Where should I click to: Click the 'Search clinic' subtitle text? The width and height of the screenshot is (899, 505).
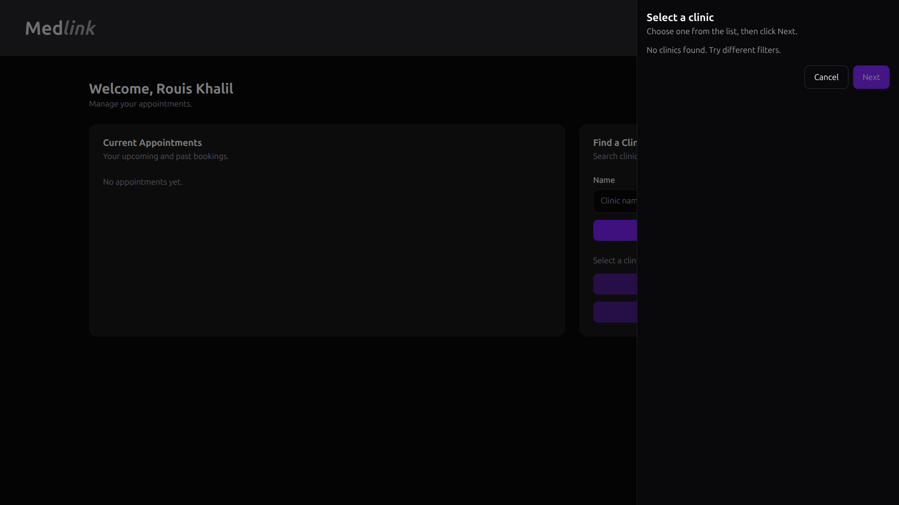coord(614,156)
